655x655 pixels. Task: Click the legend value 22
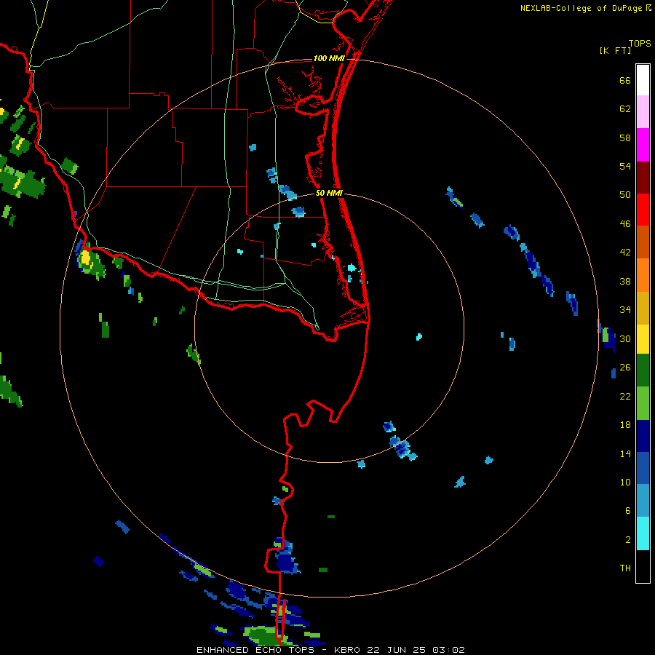click(x=625, y=396)
